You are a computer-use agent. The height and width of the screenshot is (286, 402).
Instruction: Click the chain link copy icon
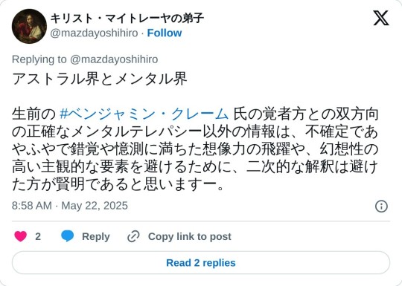click(133, 236)
